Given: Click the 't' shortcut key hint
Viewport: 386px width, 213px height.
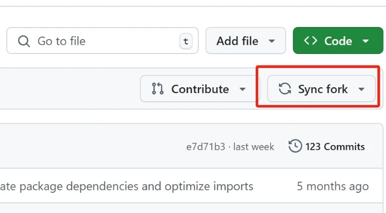Looking at the screenshot, I should click(186, 41).
